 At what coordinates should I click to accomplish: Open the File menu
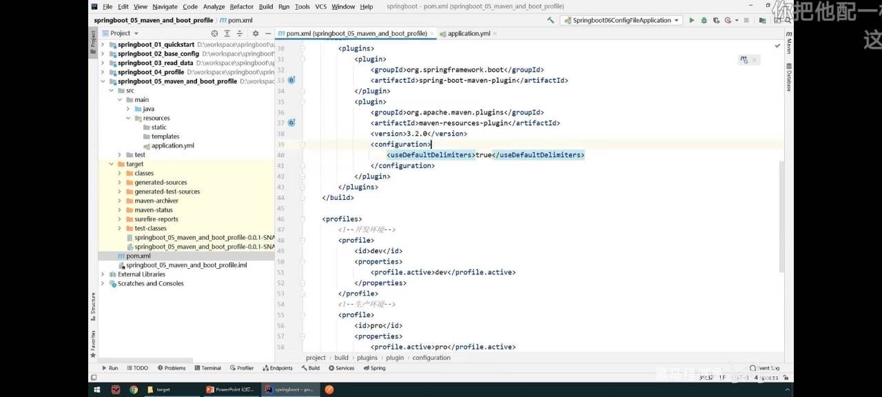tap(107, 6)
